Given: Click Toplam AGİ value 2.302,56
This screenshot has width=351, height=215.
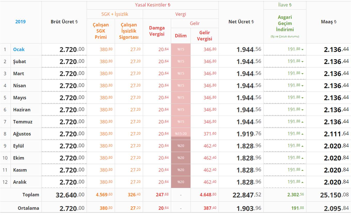Looking at the screenshot, I should click(x=296, y=195).
